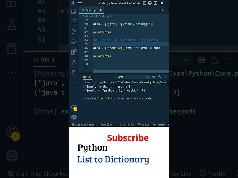Screen dimensions: 238x178
Task: Open Testing flask icon in center window
Action: (74, 62)
